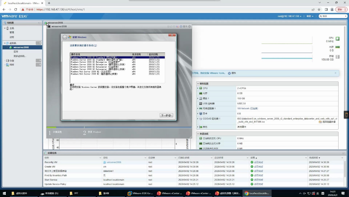Click the flag icon in the console toolbar

(178, 26)
